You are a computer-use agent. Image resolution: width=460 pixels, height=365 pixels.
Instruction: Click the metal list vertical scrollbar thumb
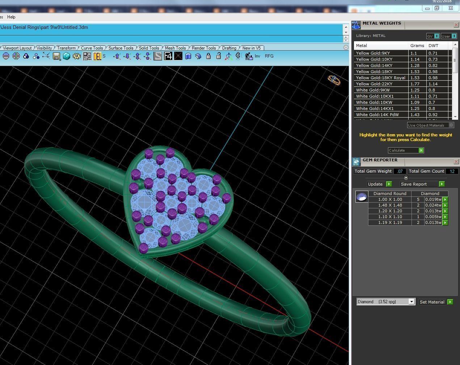click(455, 61)
